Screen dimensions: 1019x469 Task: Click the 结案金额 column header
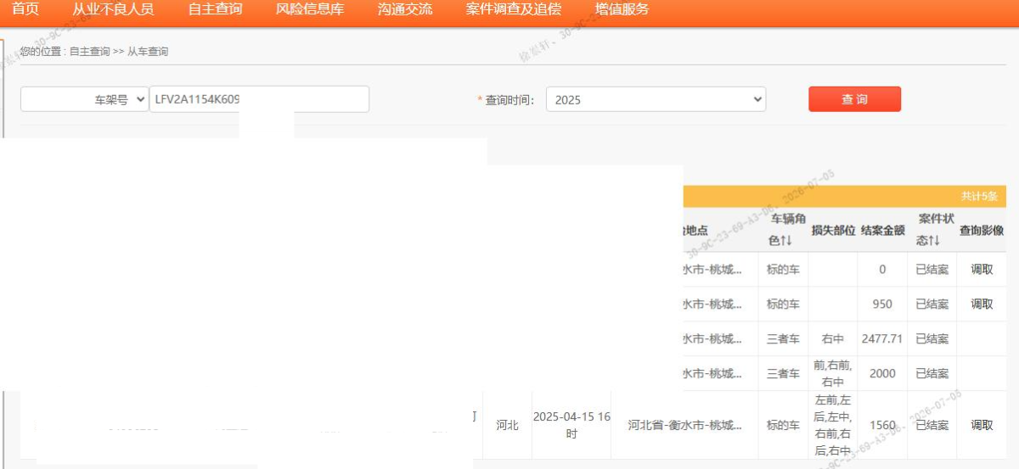(x=882, y=231)
